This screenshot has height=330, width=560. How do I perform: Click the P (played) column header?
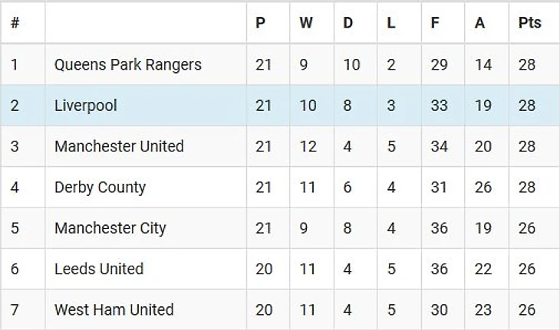point(261,23)
